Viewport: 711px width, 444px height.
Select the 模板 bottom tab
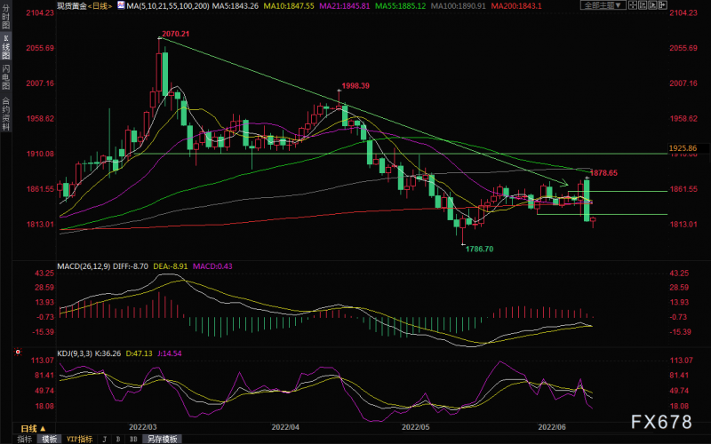click(x=49, y=439)
